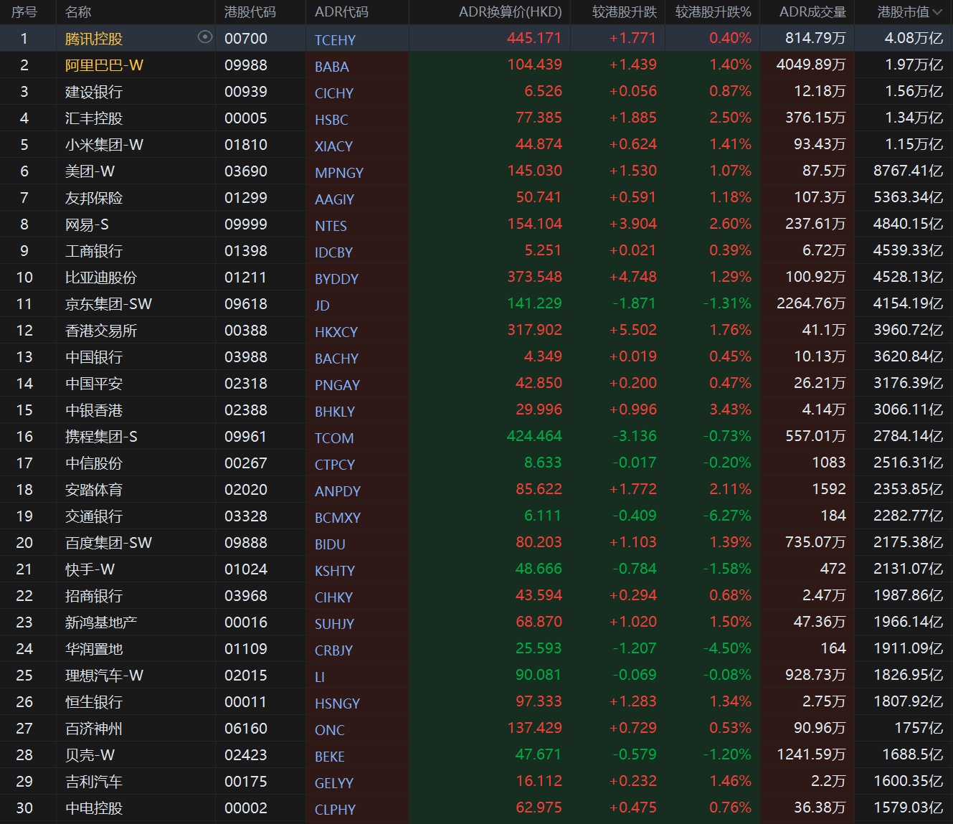The width and height of the screenshot is (953, 824).
Task: Click the NTES ADR code
Action: (x=331, y=226)
